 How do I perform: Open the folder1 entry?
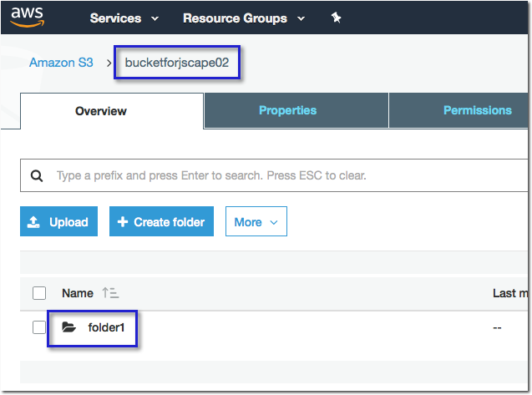click(x=106, y=327)
